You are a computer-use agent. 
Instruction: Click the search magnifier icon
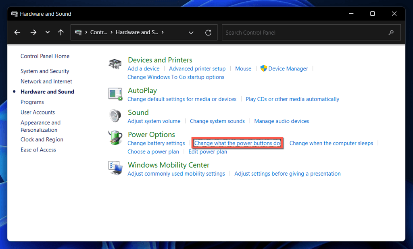[x=391, y=33]
